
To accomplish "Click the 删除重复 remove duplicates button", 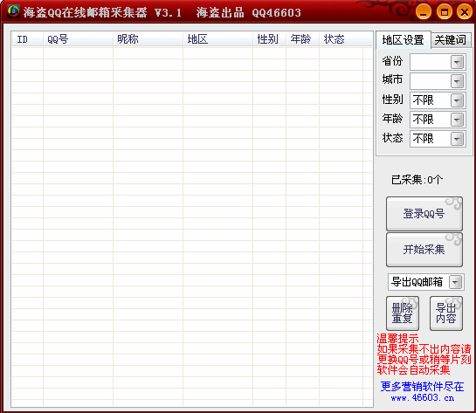I will tap(403, 313).
